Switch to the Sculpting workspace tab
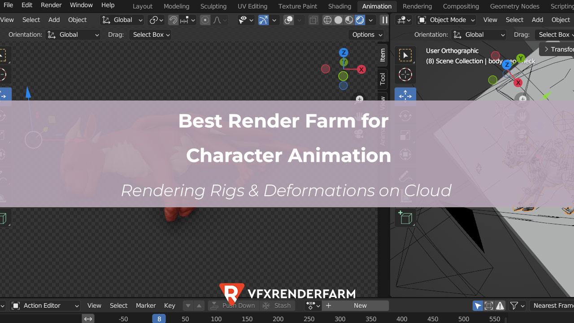The width and height of the screenshot is (574, 323). click(x=213, y=6)
